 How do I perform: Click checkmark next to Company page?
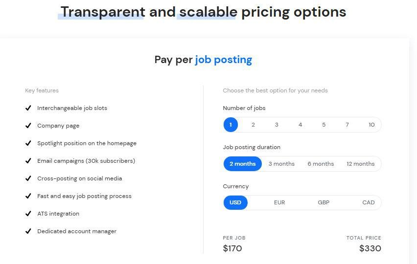pos(28,126)
